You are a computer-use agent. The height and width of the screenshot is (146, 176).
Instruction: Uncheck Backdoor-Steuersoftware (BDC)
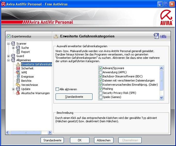click(x=101, y=76)
